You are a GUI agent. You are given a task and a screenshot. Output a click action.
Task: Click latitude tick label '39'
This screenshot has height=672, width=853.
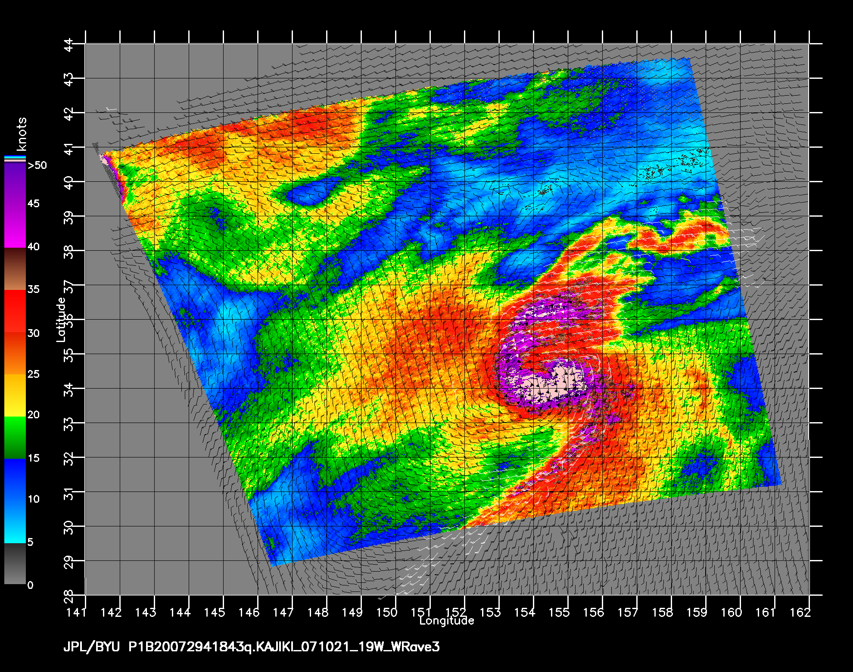pyautogui.click(x=69, y=217)
